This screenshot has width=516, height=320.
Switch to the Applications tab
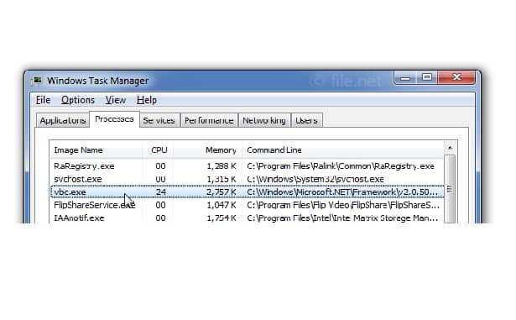point(63,121)
